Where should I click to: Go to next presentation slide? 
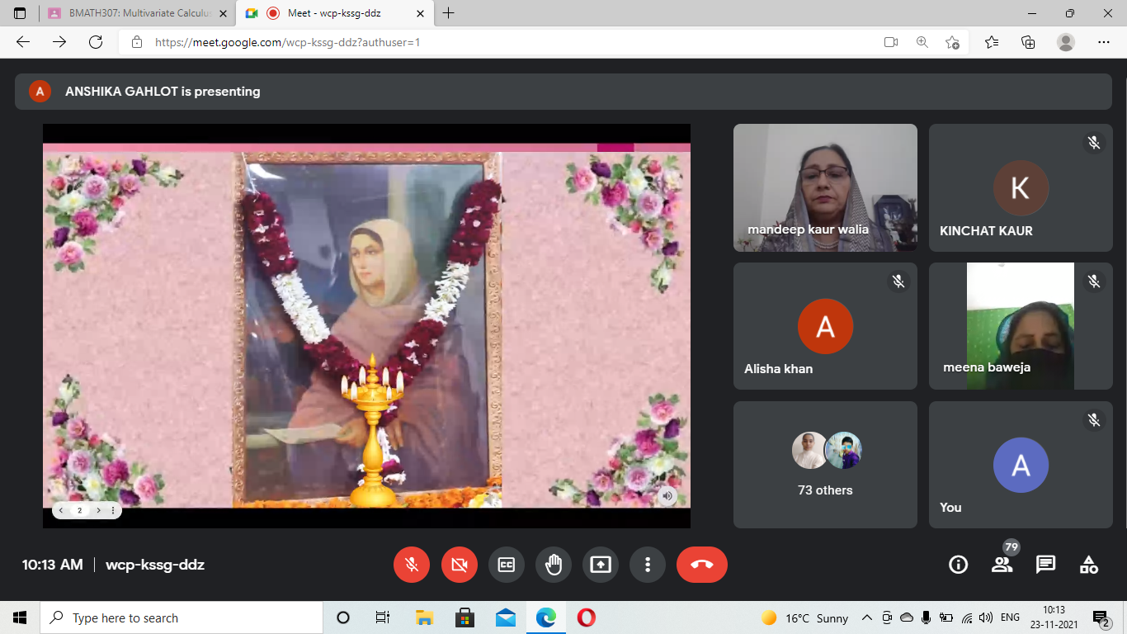(98, 510)
